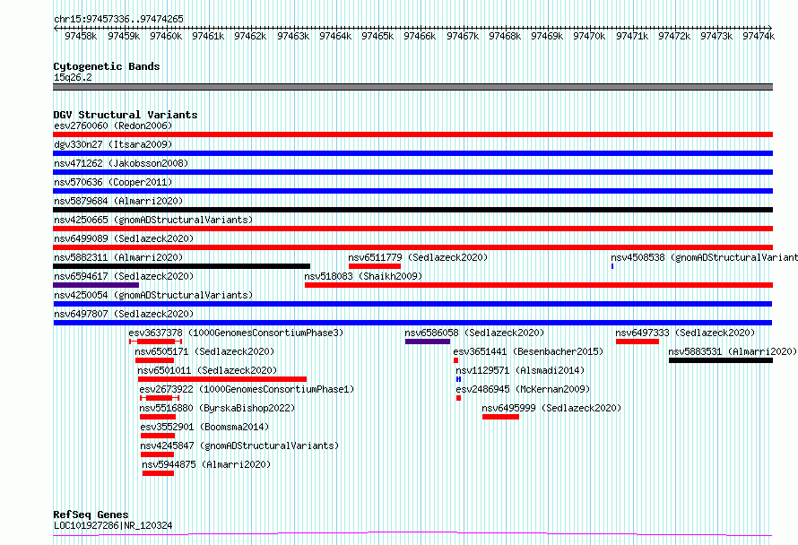Click the gray 15q26.2 cytogenetic band
The width and height of the screenshot is (798, 545).
[412, 87]
